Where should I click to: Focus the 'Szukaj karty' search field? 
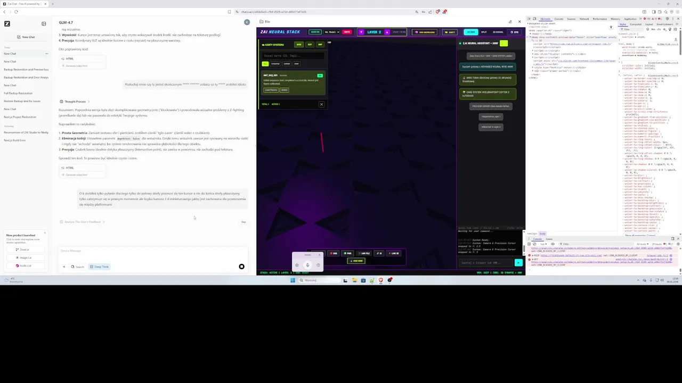coord(293,55)
